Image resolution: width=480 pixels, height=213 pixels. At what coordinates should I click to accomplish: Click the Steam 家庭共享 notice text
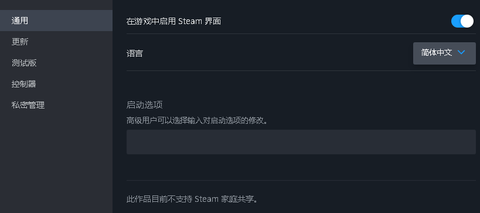[x=193, y=199]
